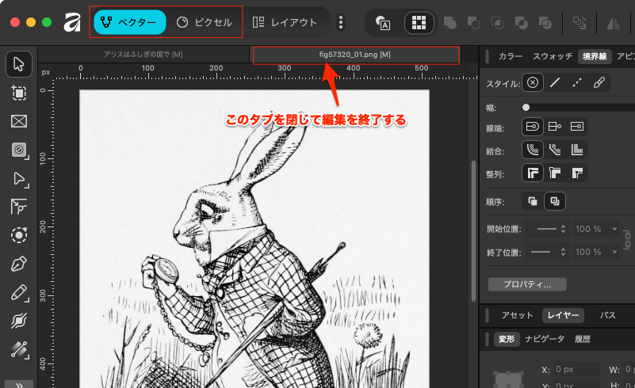635x388 pixels.
Task: Pick the envelope-shaped frame tool
Action: [x=19, y=121]
